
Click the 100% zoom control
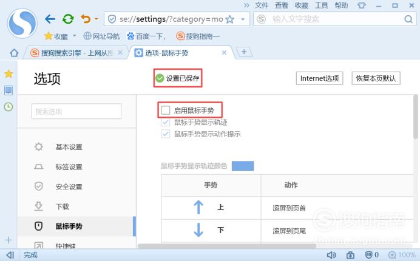click(402, 255)
